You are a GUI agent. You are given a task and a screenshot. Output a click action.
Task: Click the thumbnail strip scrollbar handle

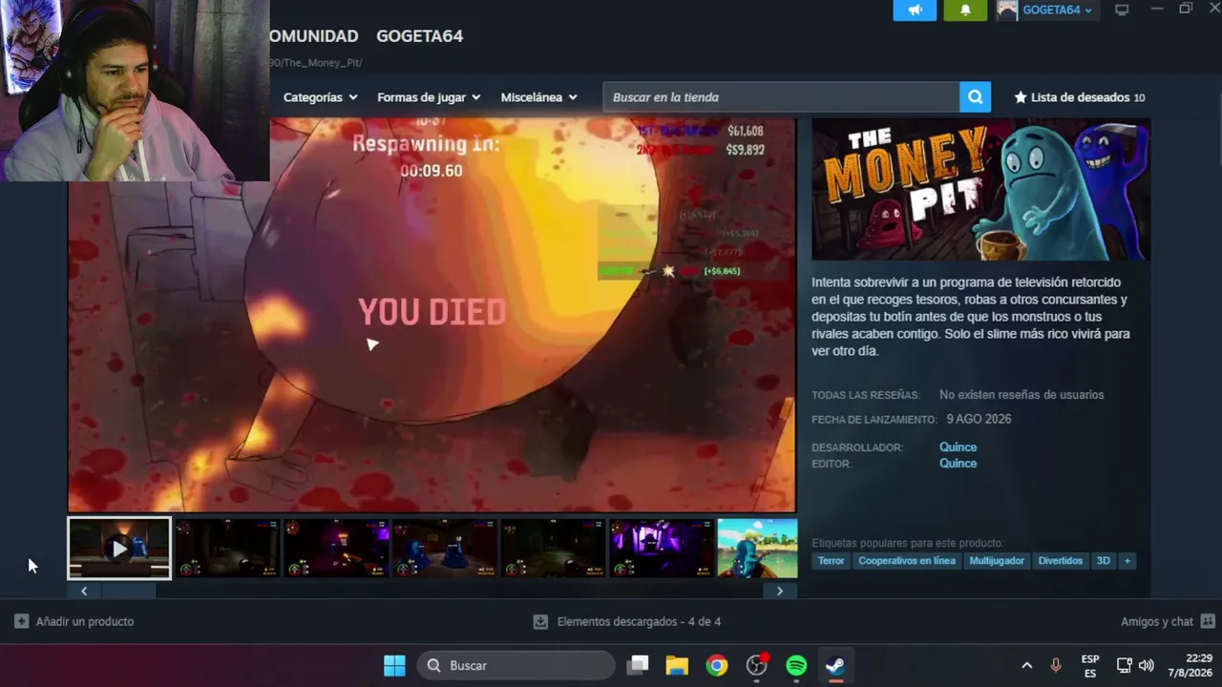[x=129, y=591]
